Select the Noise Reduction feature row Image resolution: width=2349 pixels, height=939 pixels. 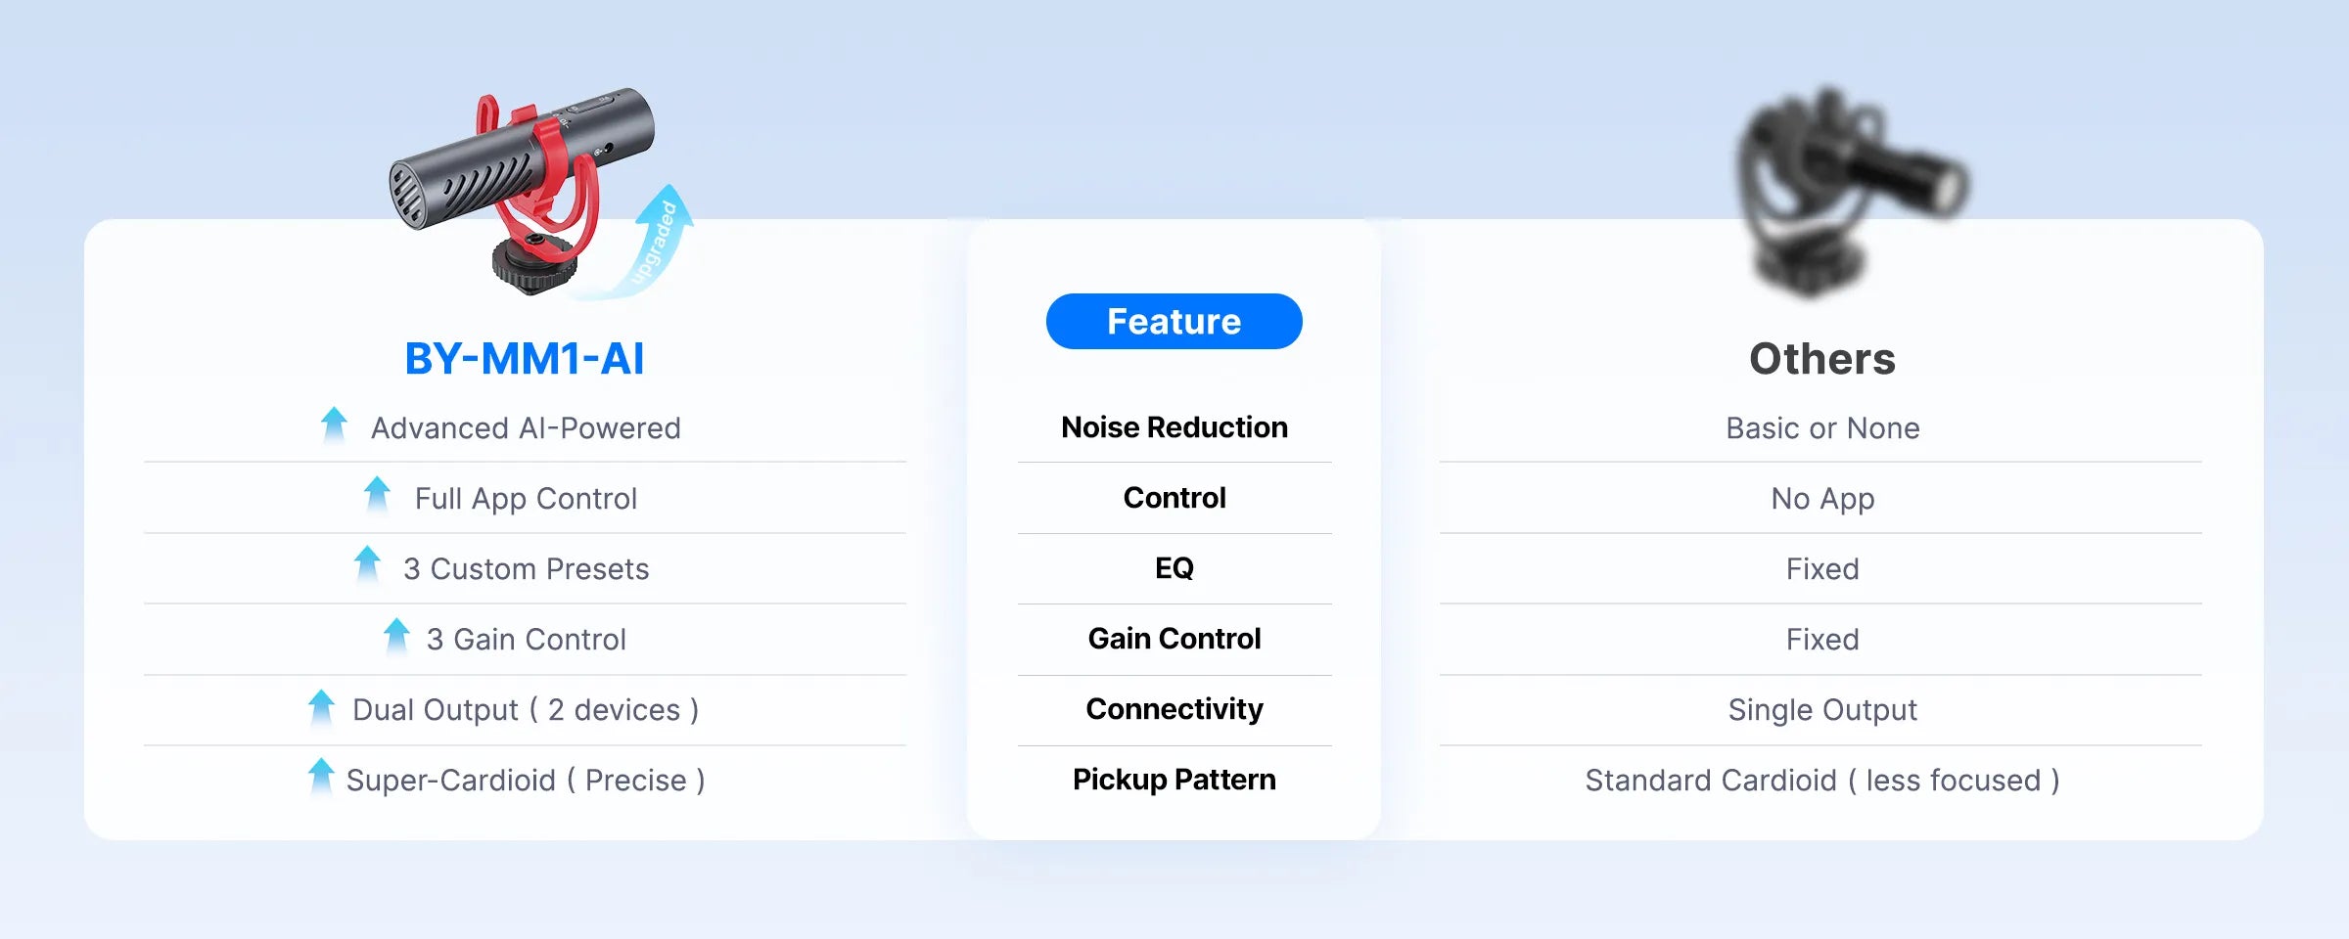[1174, 427]
